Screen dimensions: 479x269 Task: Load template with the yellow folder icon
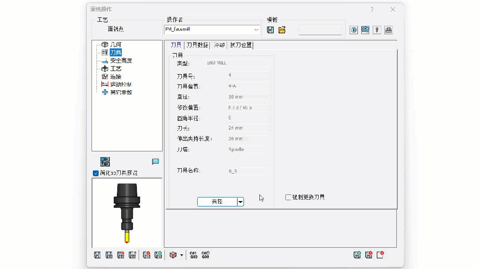282,30
